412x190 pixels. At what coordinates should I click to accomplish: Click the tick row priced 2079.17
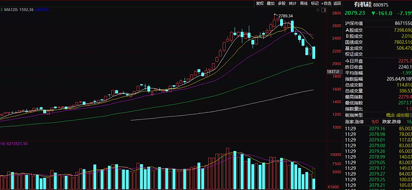coord(378,168)
